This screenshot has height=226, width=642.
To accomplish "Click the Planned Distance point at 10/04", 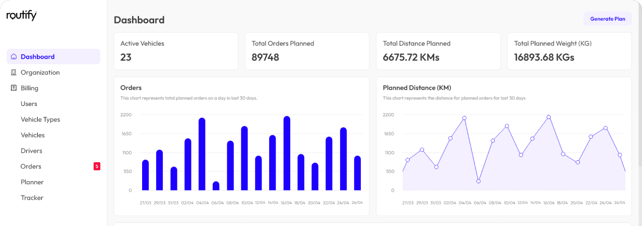I will [506, 126].
